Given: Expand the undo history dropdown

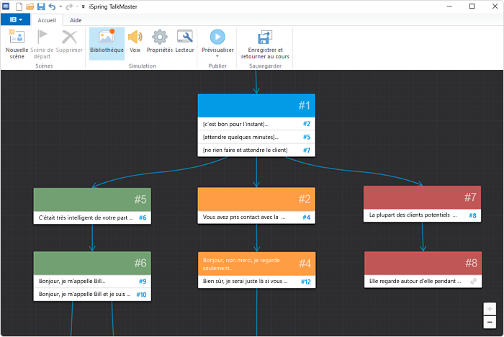Looking at the screenshot, I should (60, 6).
